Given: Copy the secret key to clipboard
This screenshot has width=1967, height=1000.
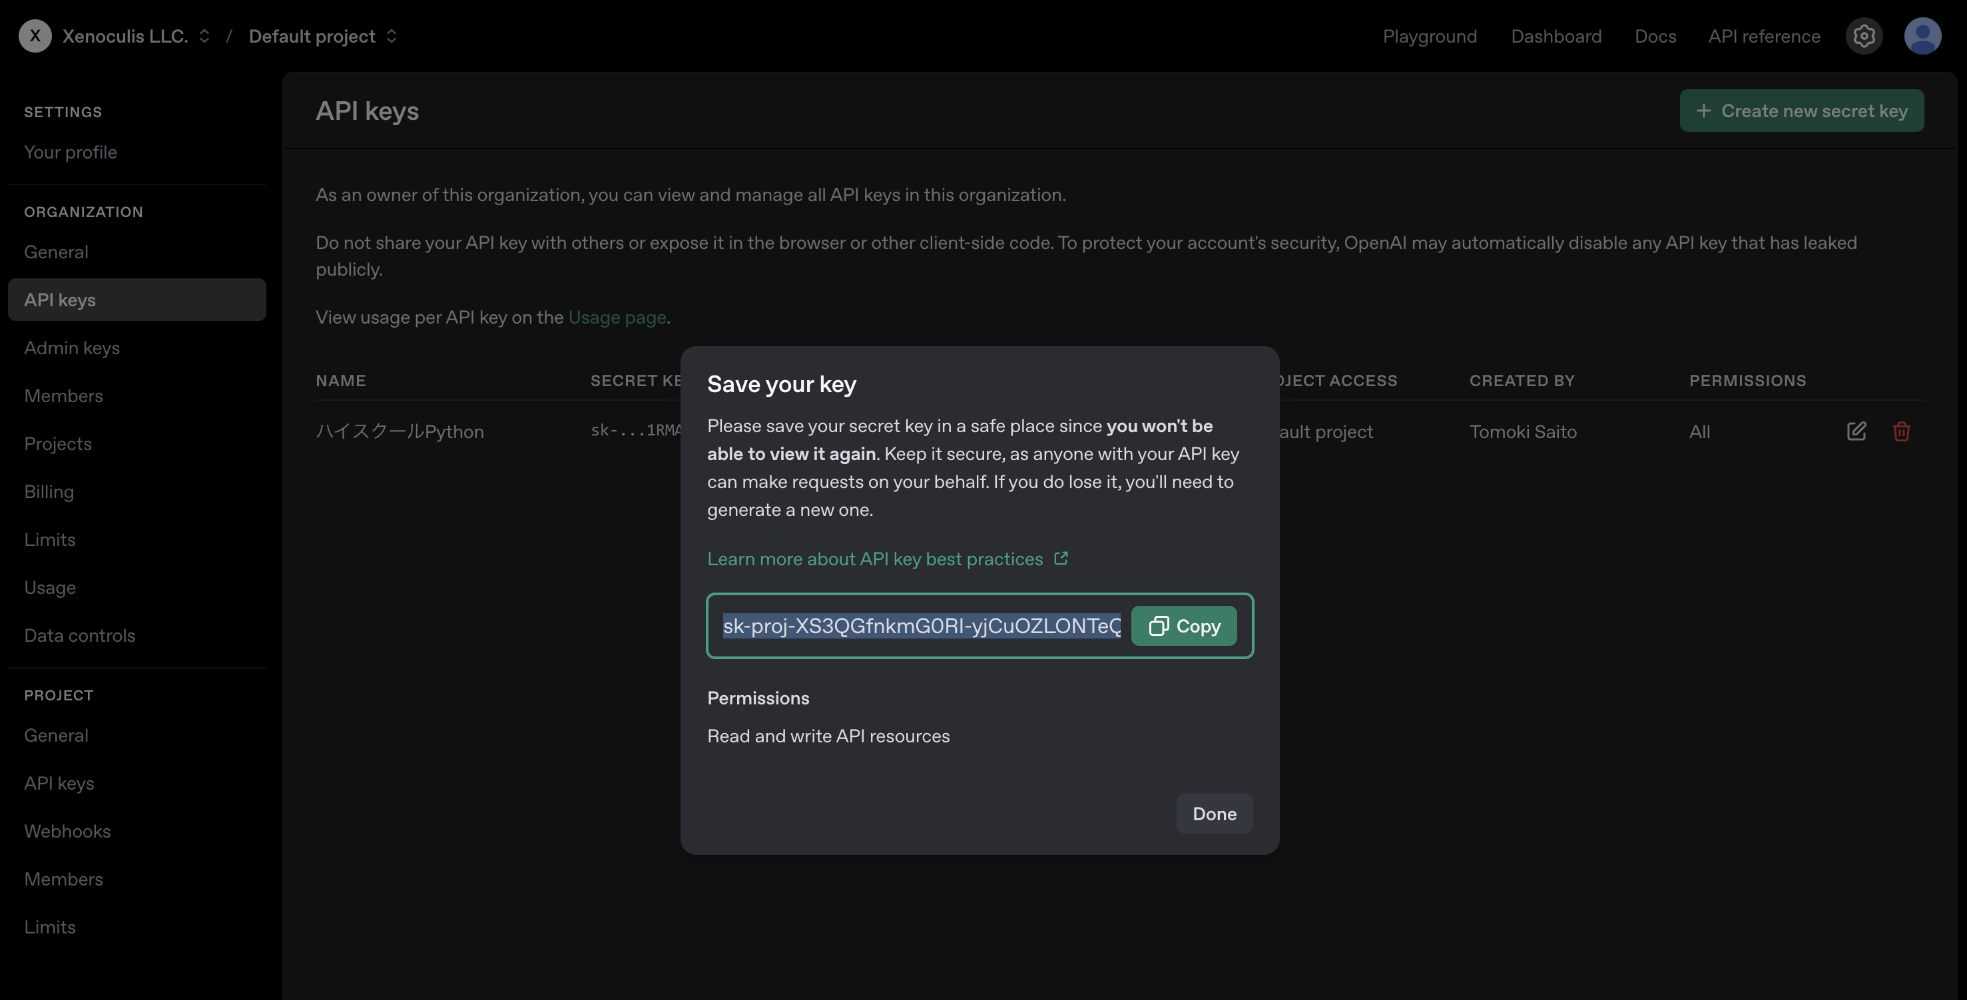Looking at the screenshot, I should [x=1183, y=626].
